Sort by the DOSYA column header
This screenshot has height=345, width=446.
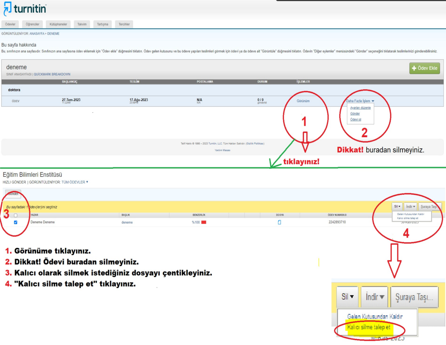point(280,215)
